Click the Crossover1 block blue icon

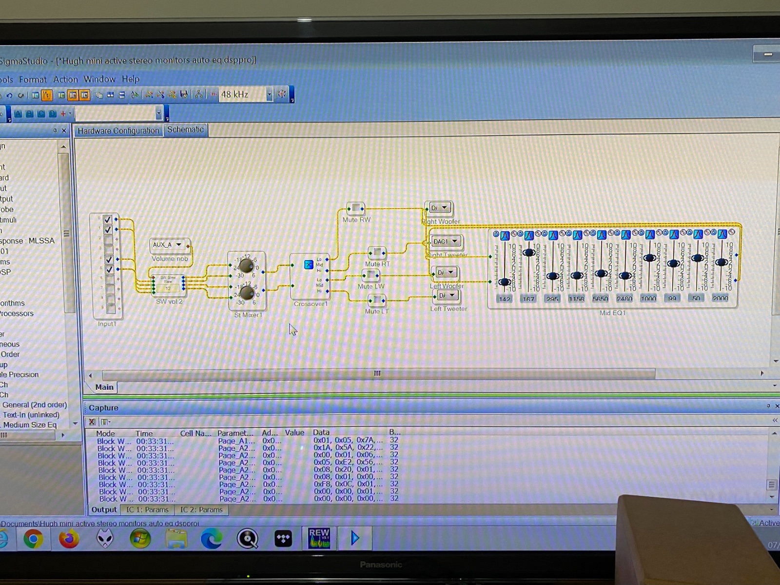click(309, 264)
